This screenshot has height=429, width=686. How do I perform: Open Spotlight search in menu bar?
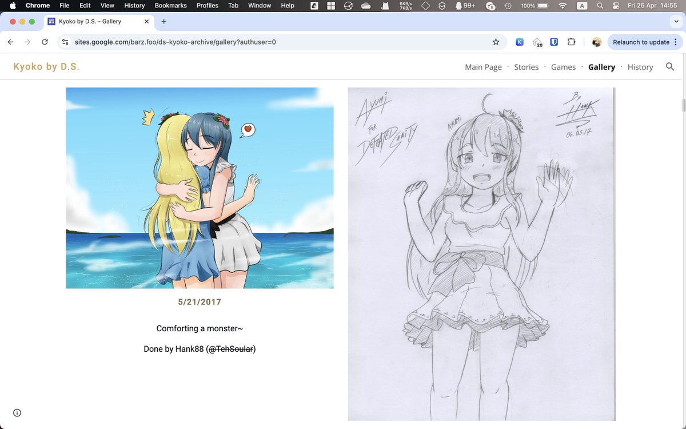599,5
